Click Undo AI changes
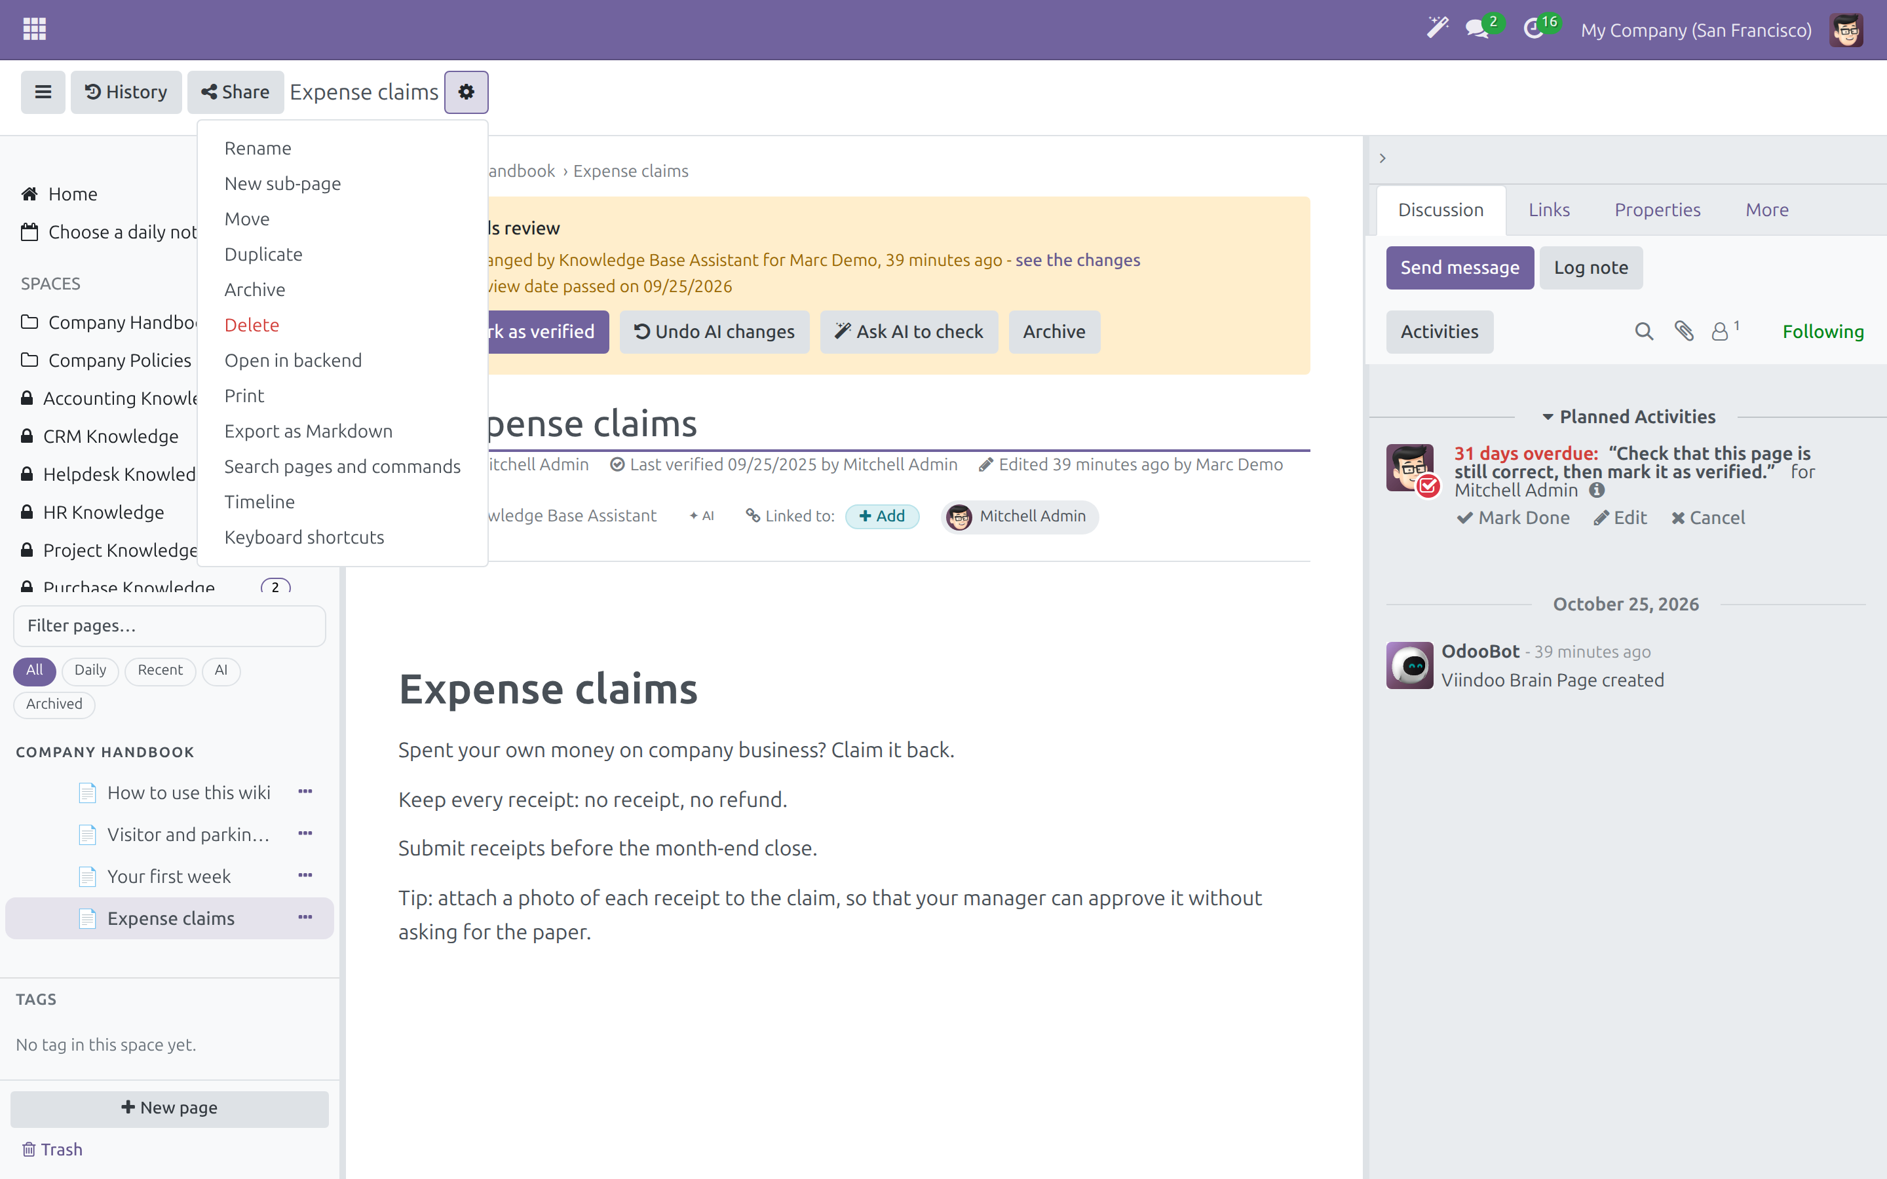The height and width of the screenshot is (1179, 1887). (x=714, y=331)
